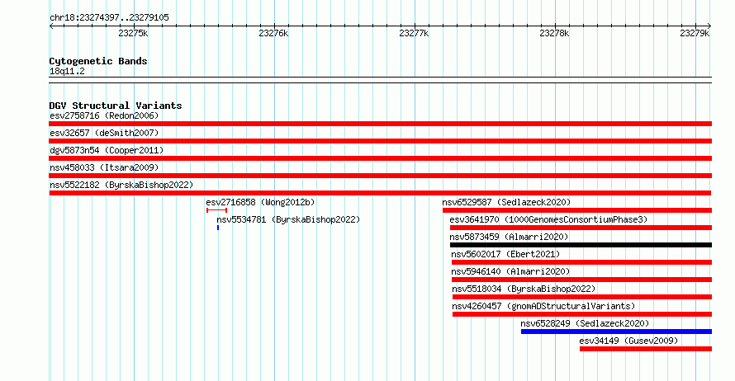
Task: Click the DGV Structural Variants track title
Action: 116,106
